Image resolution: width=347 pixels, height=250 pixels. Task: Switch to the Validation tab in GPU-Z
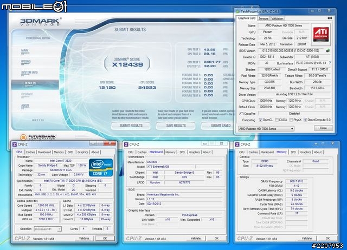pos(277,18)
